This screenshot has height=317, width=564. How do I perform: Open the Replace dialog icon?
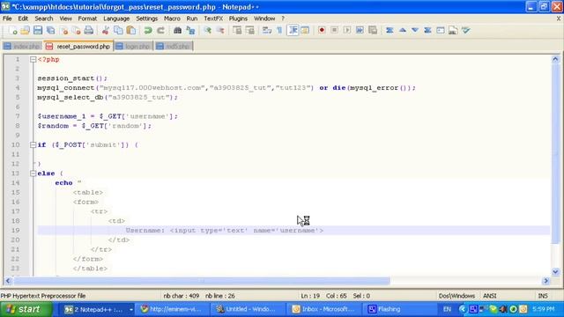(190, 31)
